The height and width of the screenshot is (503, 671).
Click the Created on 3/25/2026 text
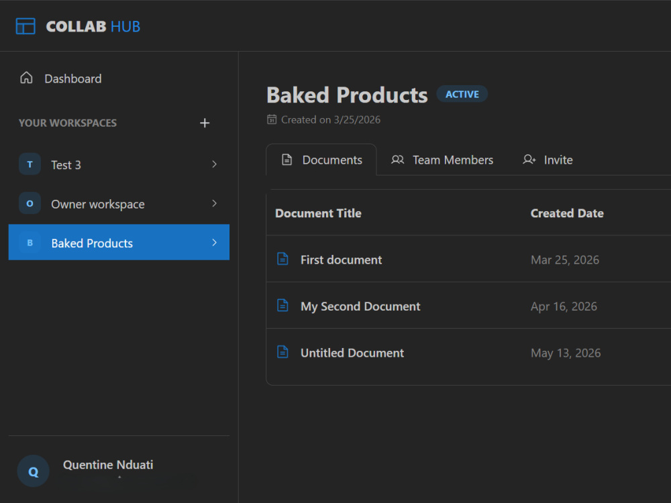click(330, 120)
